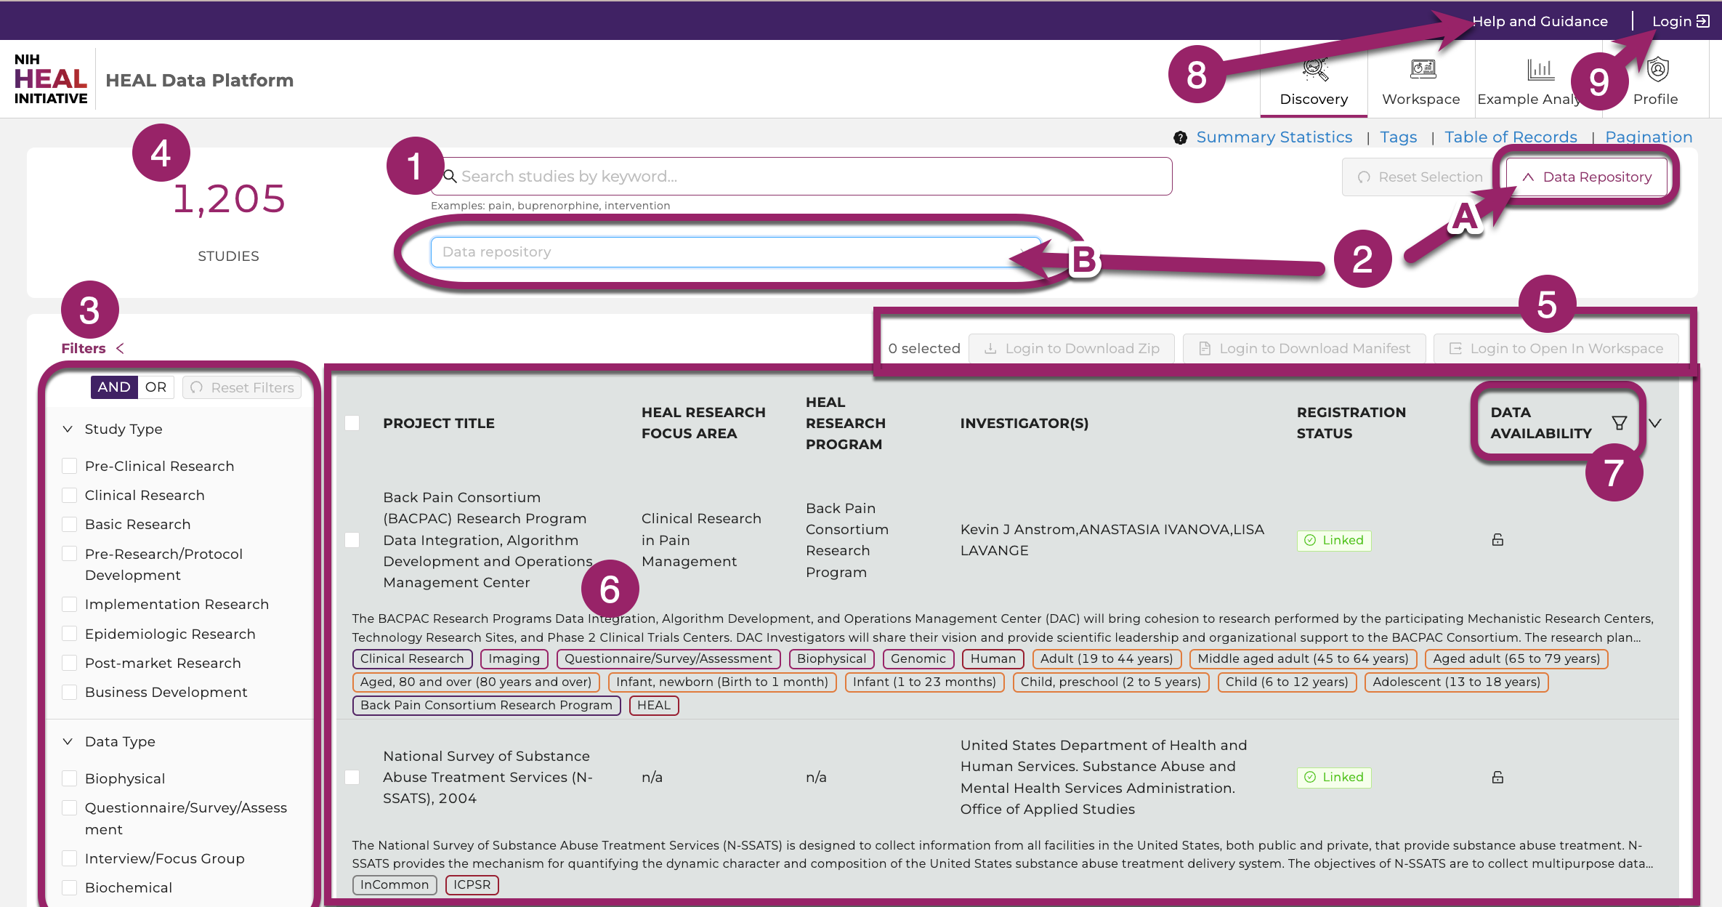Switch filter logic to AND
Screen dimensions: 1722x907
[x=114, y=387]
